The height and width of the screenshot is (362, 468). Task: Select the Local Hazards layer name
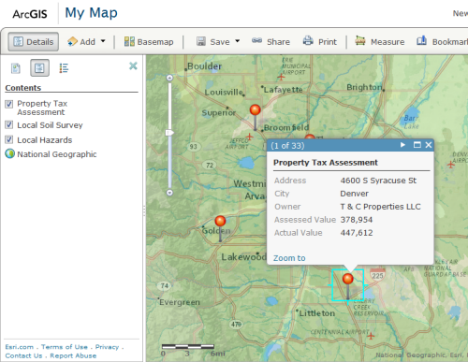[45, 140]
